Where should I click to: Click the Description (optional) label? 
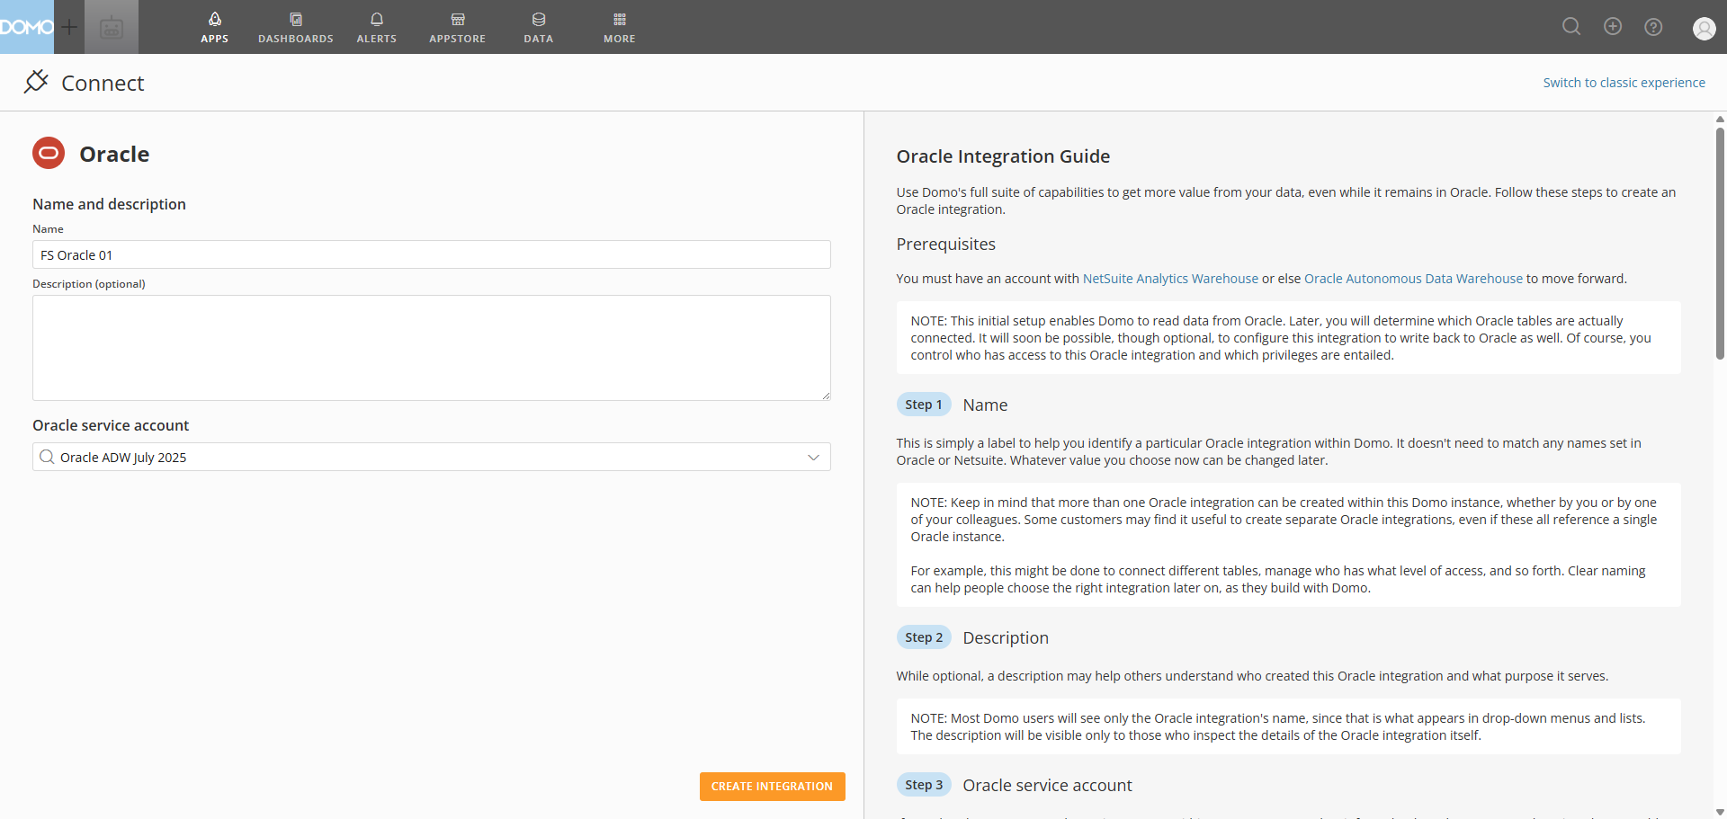[89, 284]
